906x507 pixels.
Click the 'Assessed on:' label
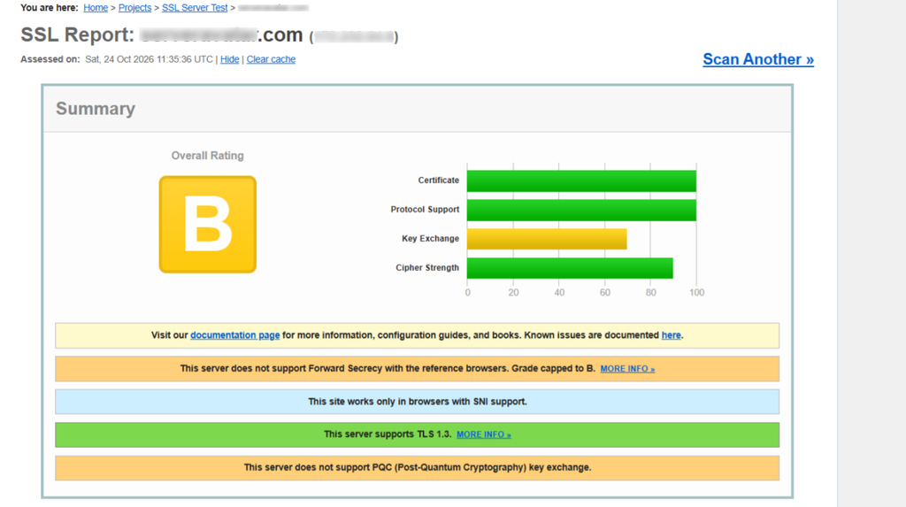[50, 59]
